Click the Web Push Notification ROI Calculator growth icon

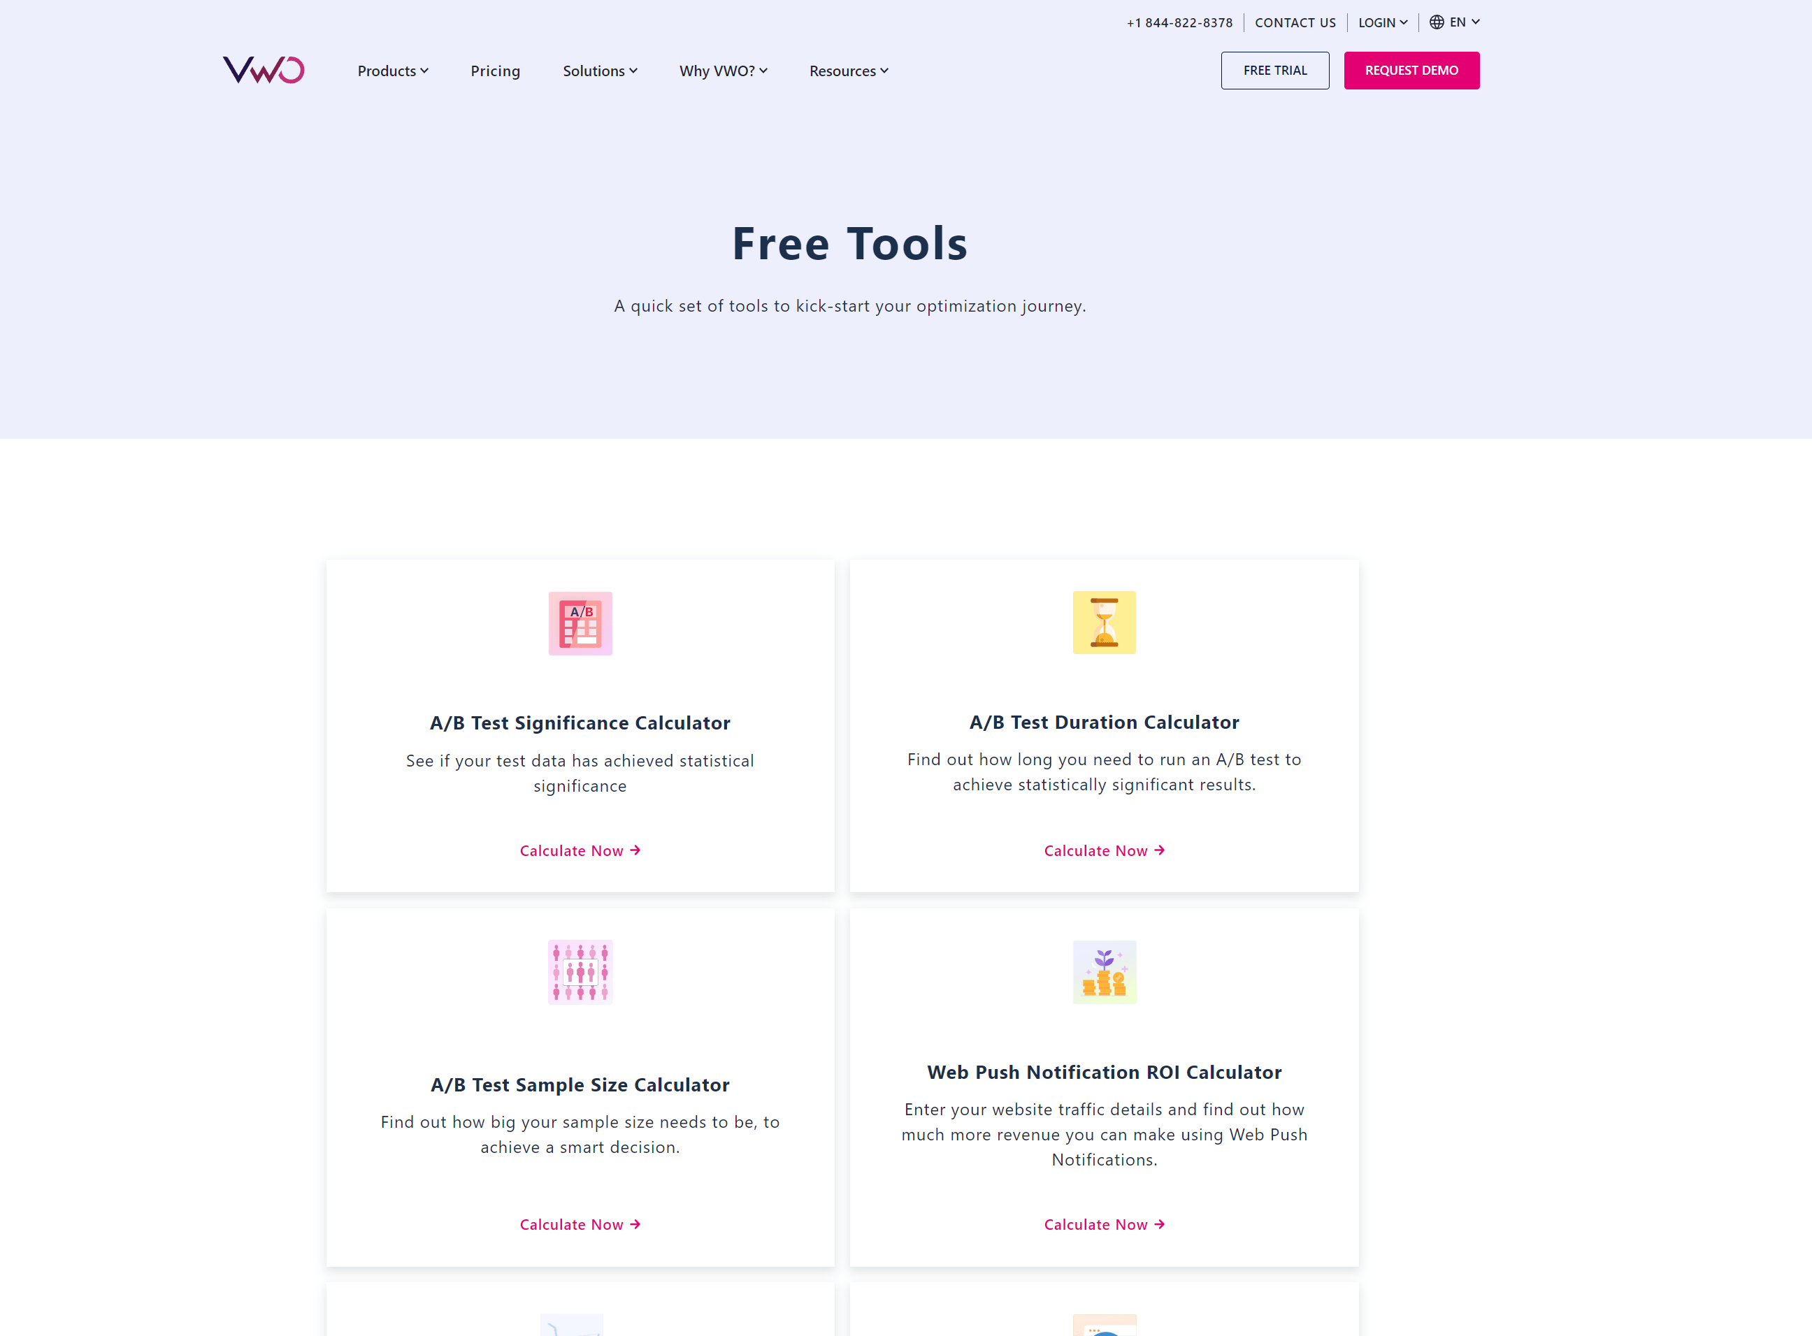1105,972
